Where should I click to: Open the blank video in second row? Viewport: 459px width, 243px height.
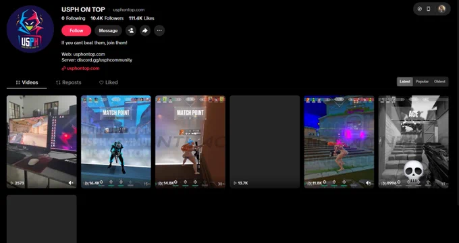click(42, 219)
